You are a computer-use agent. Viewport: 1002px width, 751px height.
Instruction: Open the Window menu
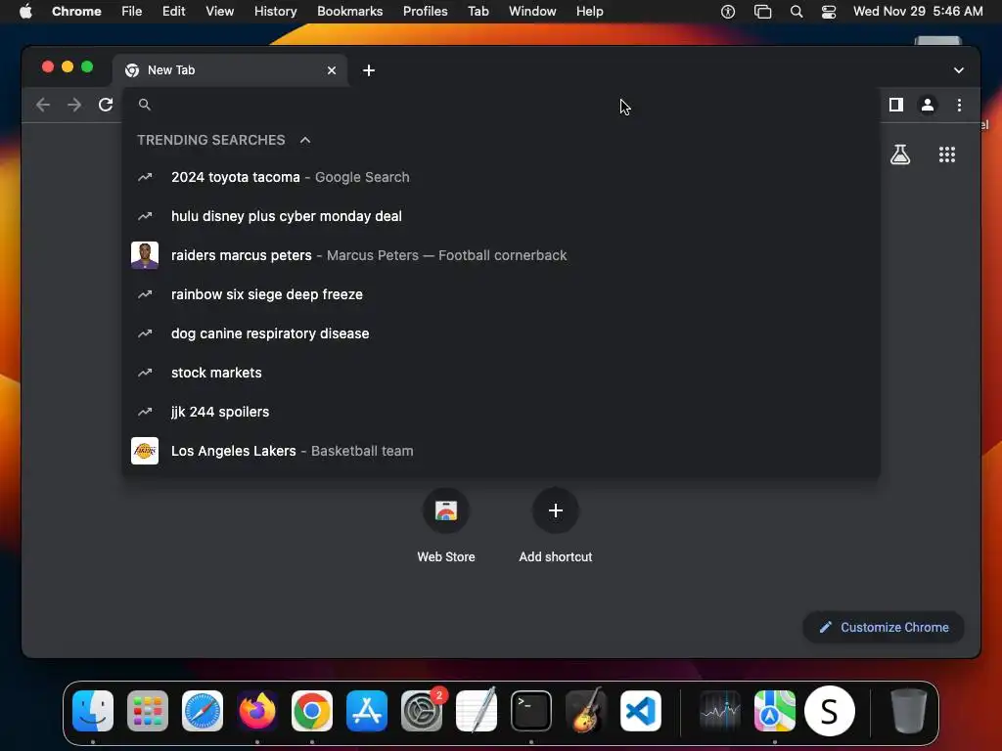coord(532,12)
